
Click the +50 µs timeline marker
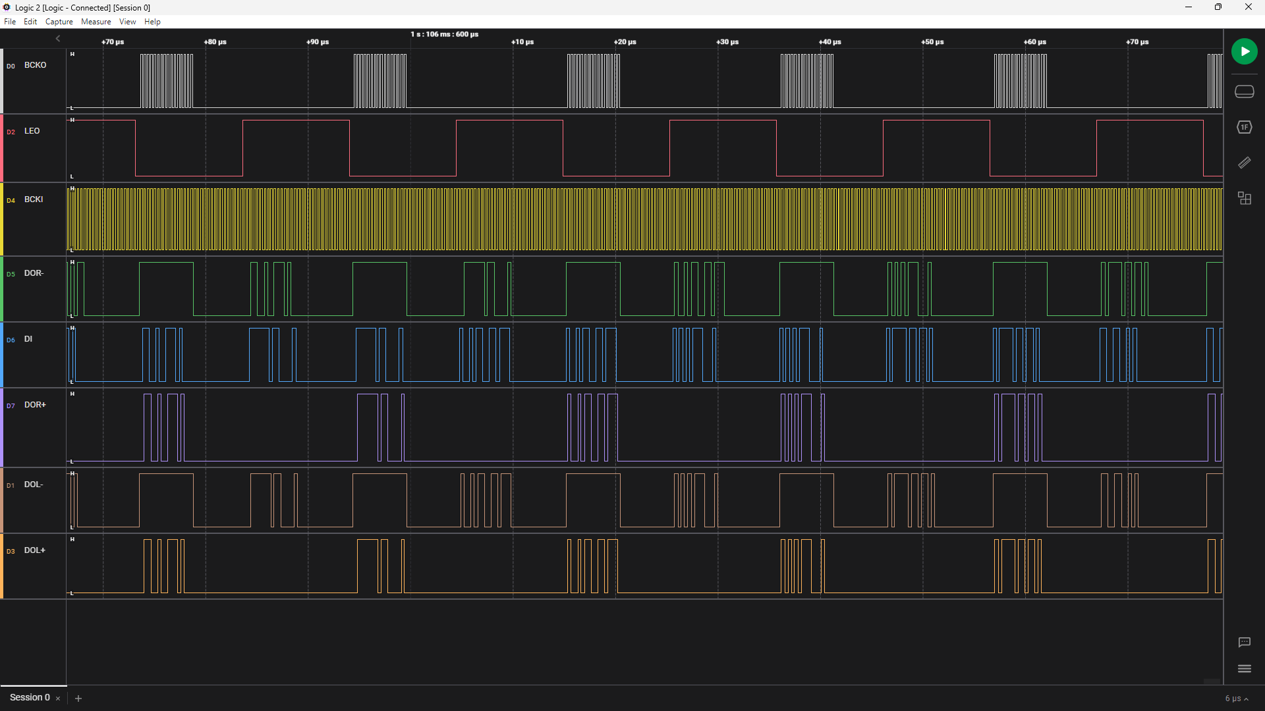click(932, 41)
